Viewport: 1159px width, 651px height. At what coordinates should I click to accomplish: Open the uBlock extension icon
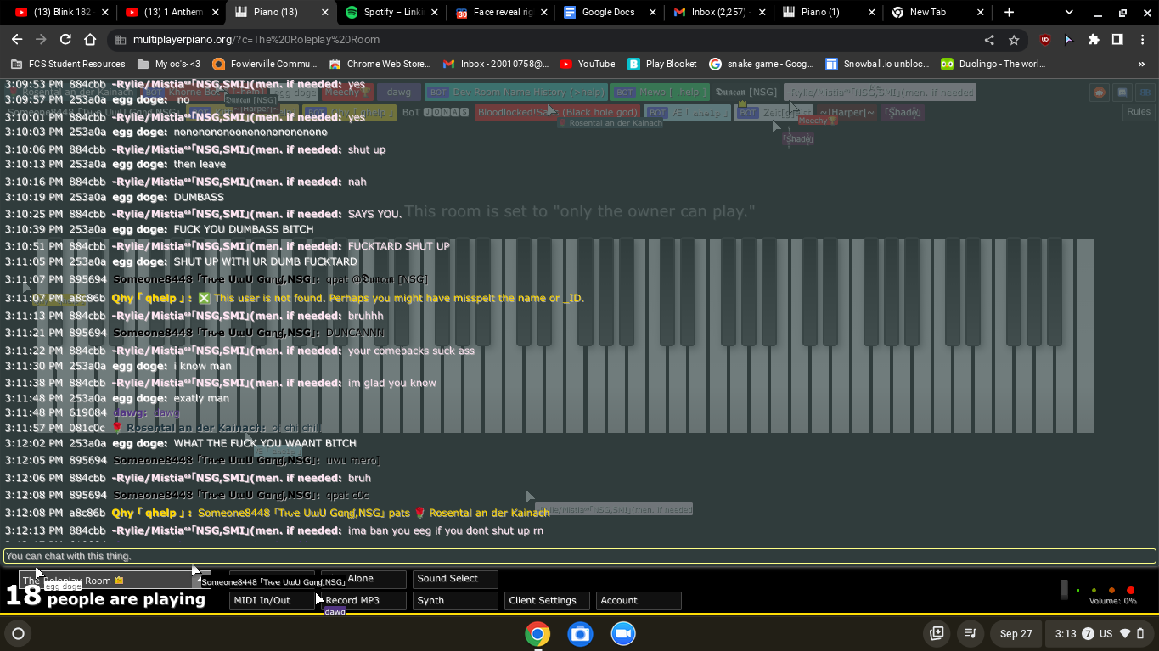point(1045,40)
